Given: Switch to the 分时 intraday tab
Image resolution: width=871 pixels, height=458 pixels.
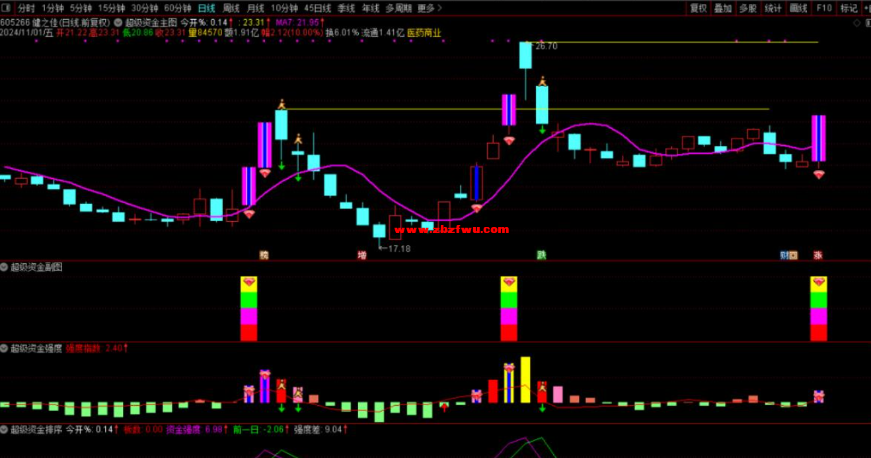Looking at the screenshot, I should [26, 9].
